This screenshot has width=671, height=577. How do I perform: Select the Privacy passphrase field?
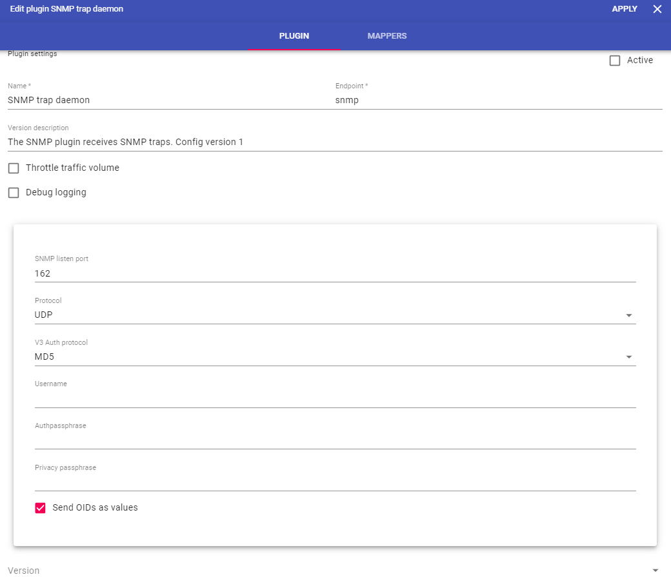pos(334,482)
